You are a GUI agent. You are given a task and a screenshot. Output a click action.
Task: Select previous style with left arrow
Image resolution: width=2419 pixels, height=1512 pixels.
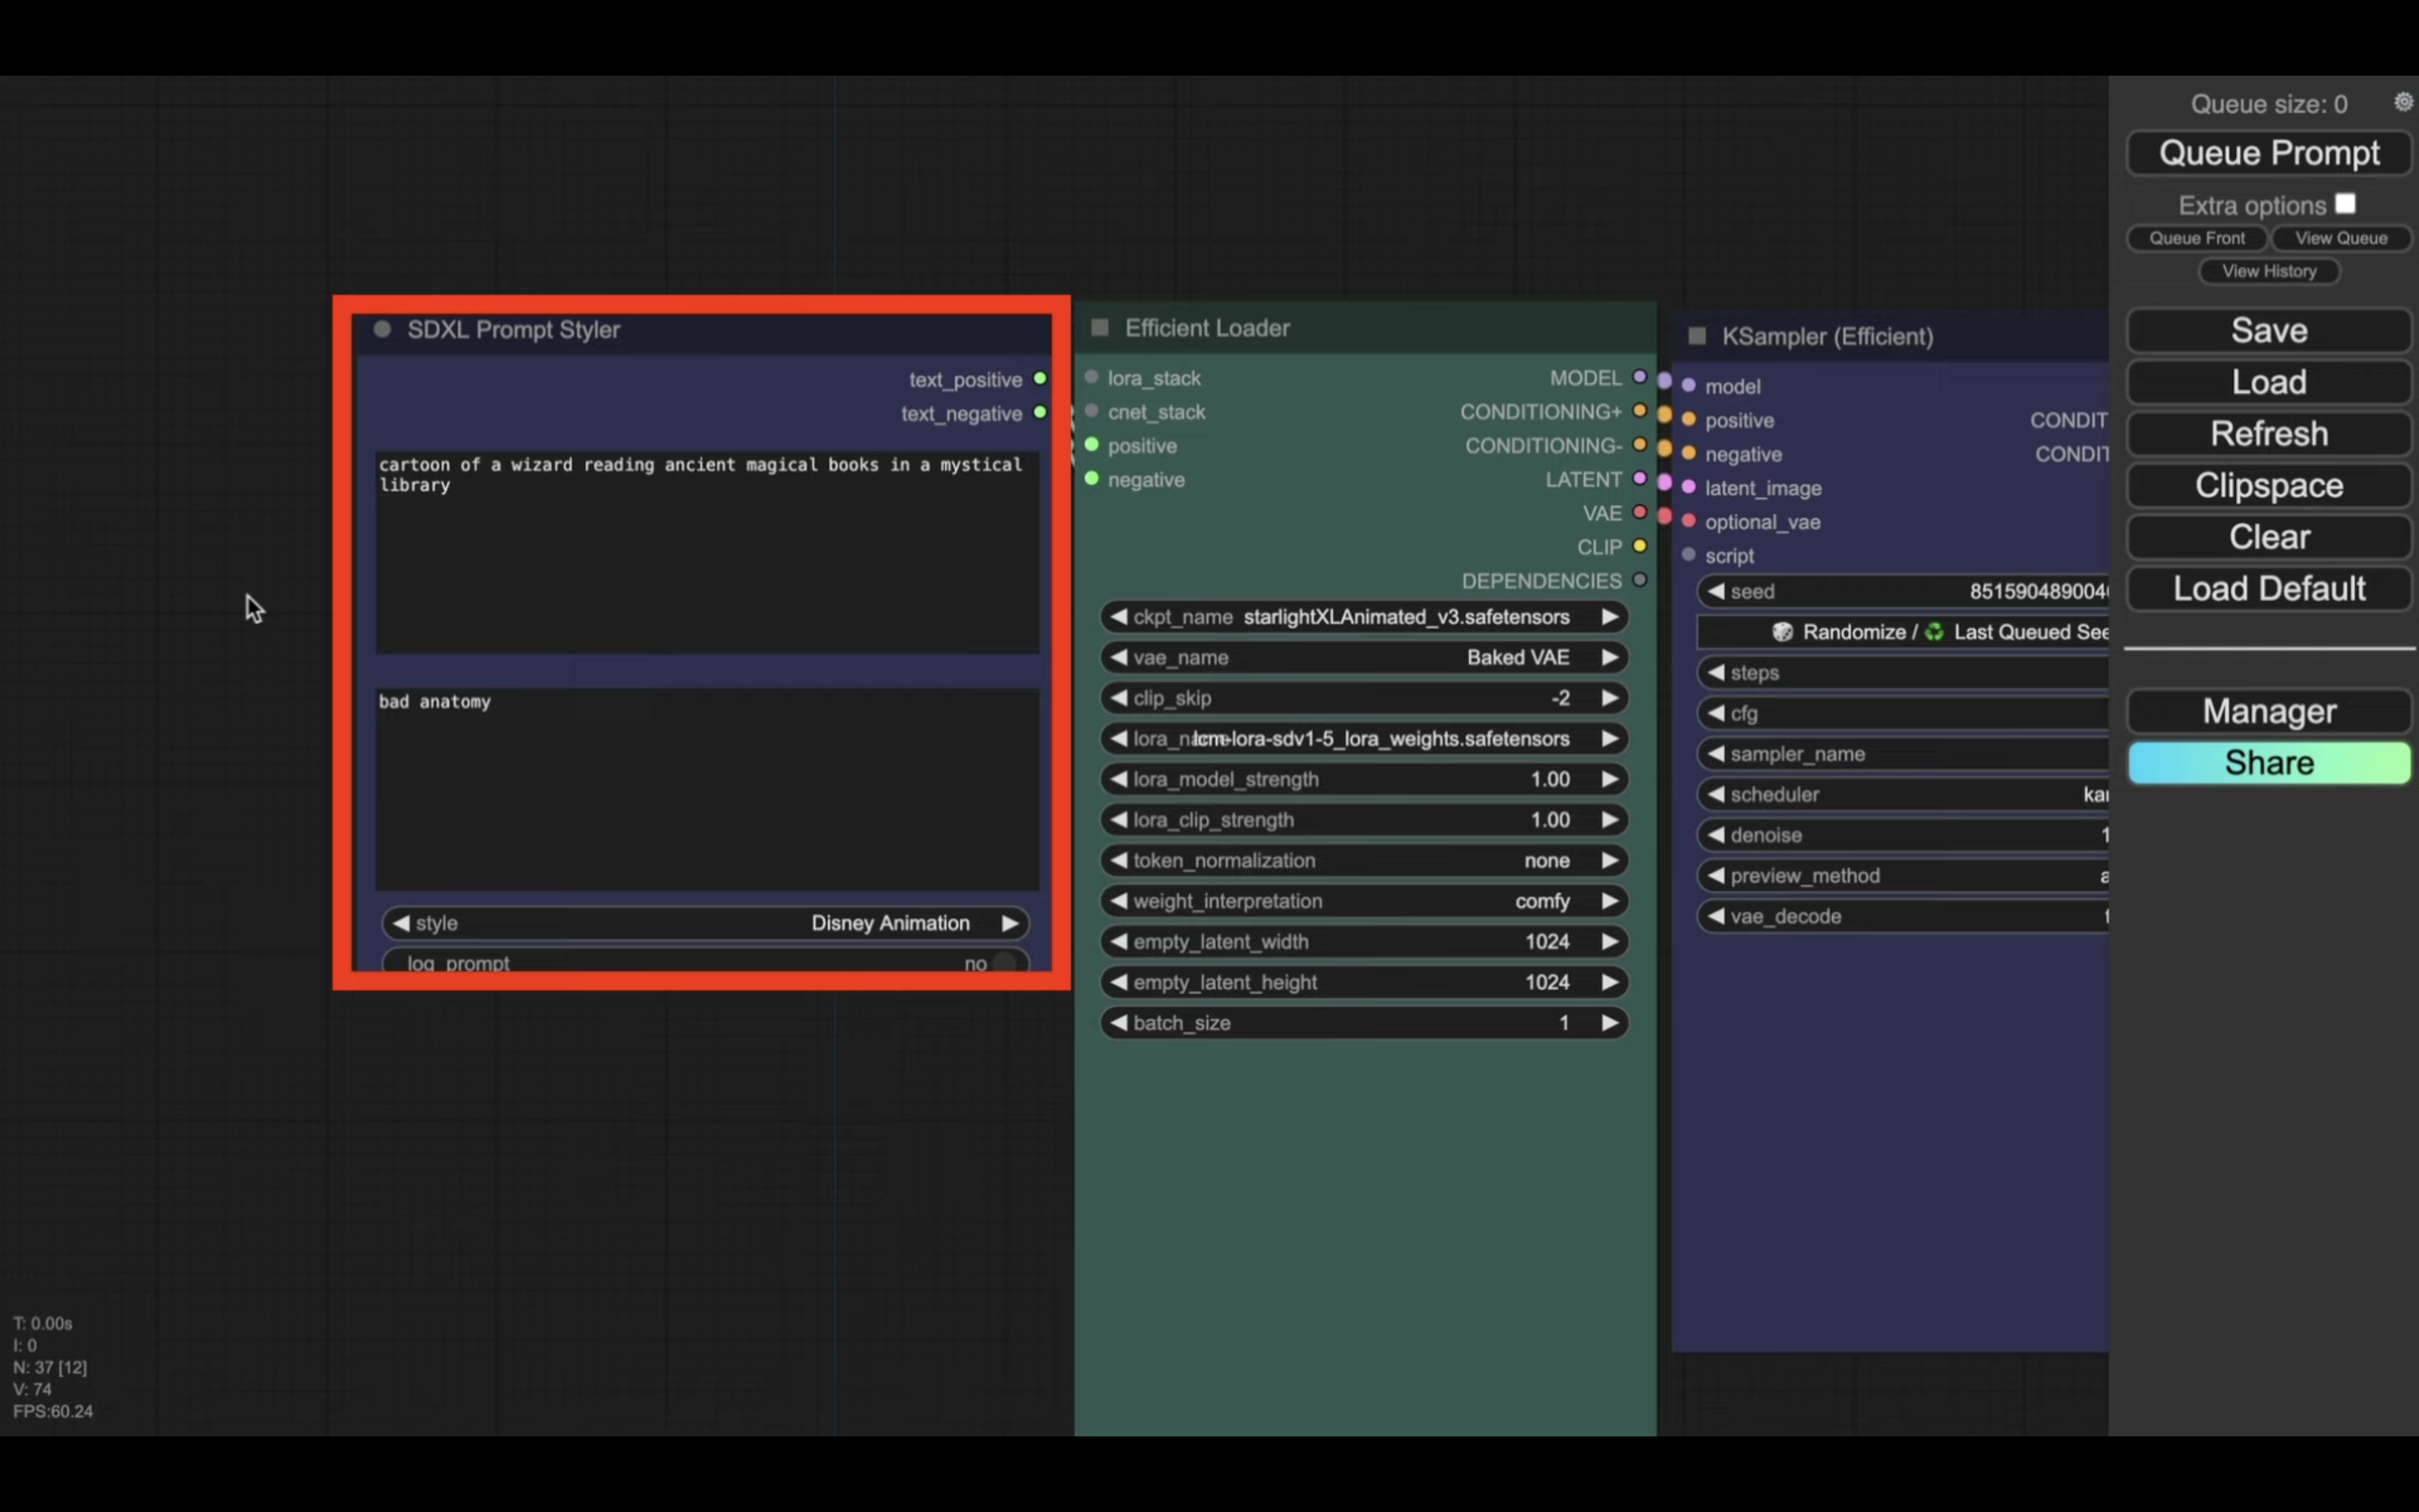click(x=401, y=923)
